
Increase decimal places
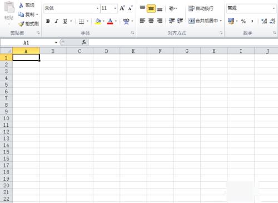pyautogui.click(x=264, y=21)
